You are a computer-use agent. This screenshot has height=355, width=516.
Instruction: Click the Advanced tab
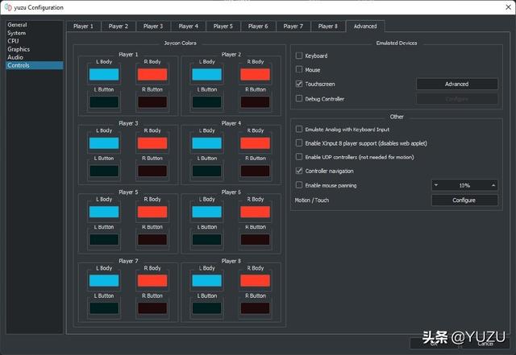pos(365,27)
